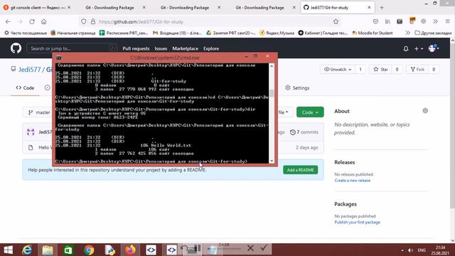The image size is (455, 256).
Task: Click recorder X cancel icon
Action: tap(250, 248)
